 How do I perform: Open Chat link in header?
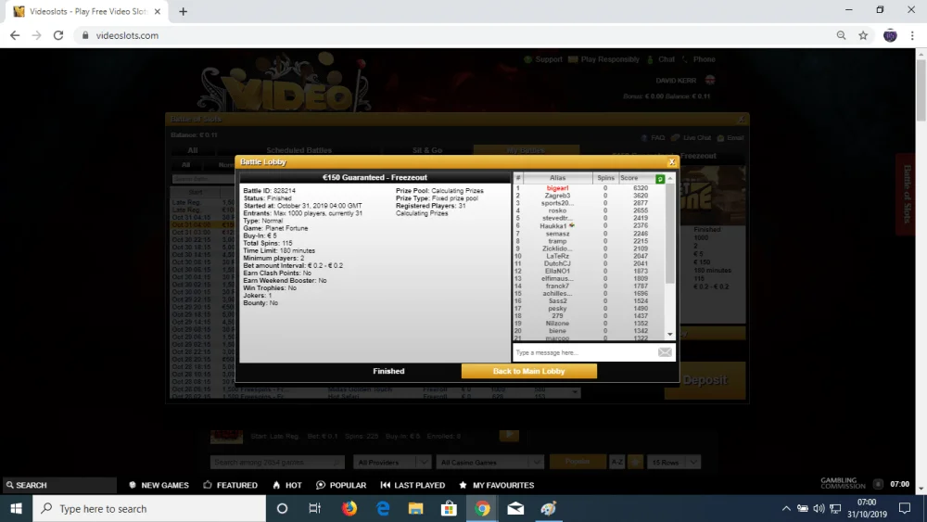coord(661,59)
